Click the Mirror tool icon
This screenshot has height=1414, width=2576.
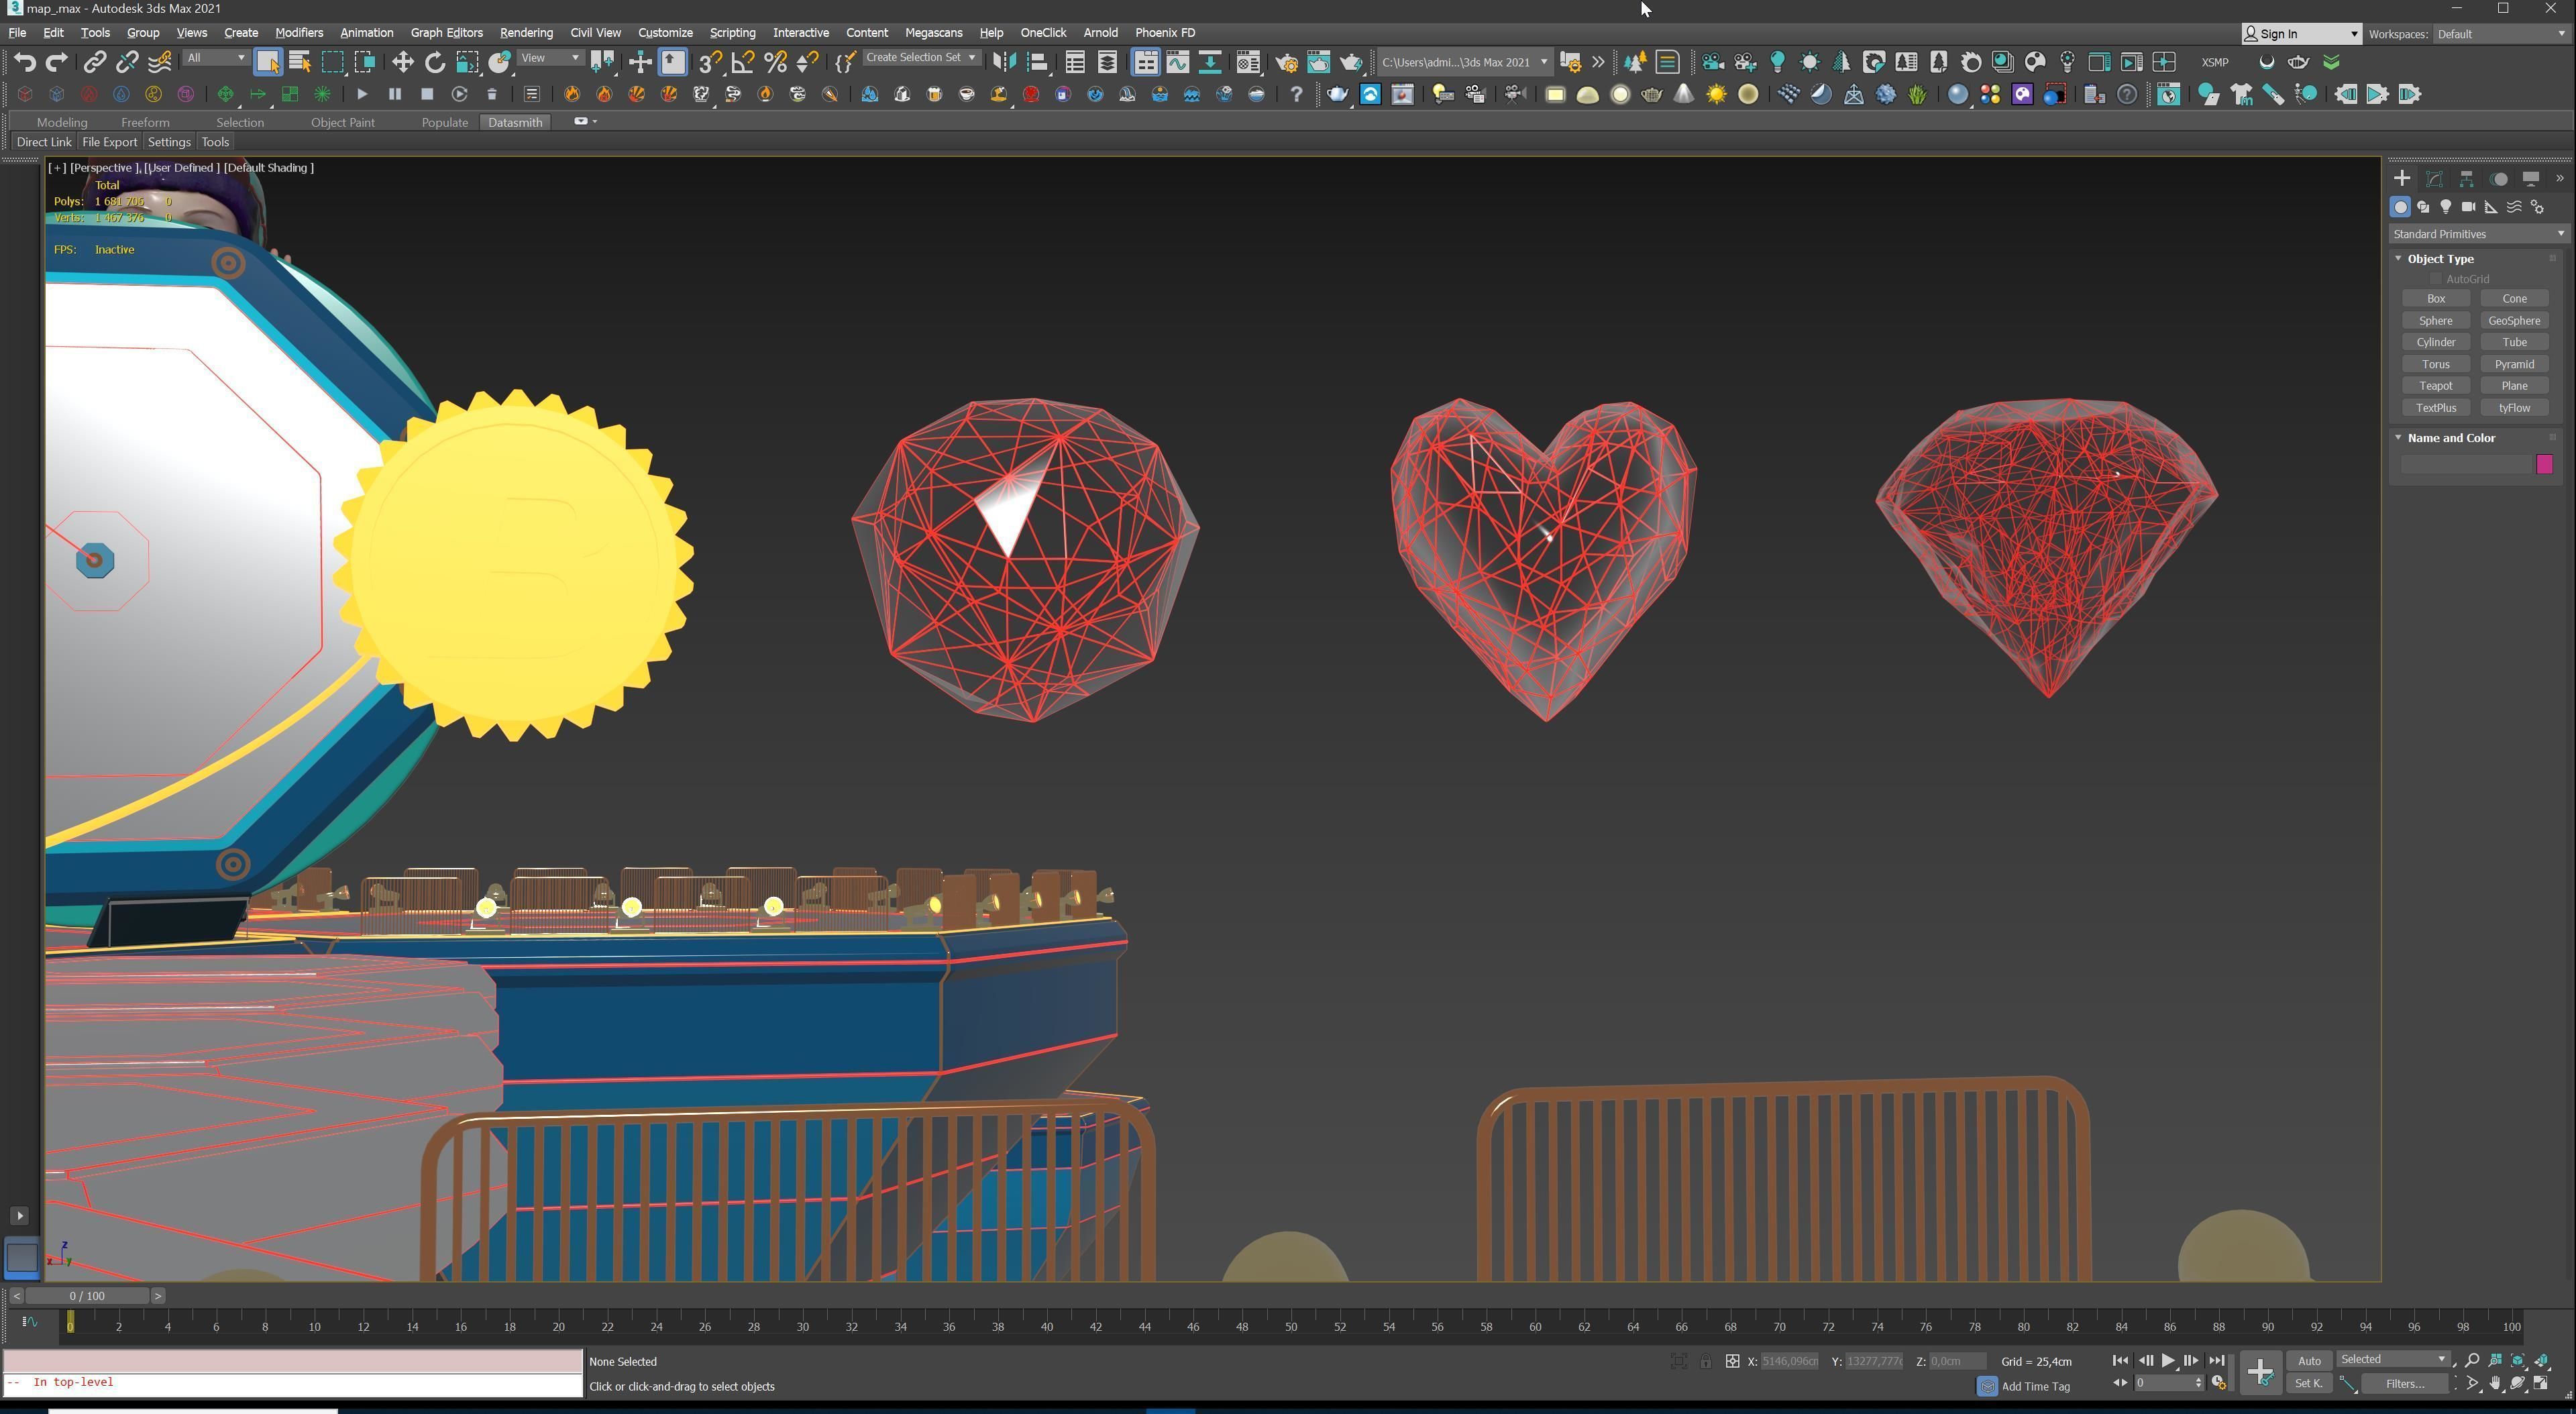[x=1004, y=62]
